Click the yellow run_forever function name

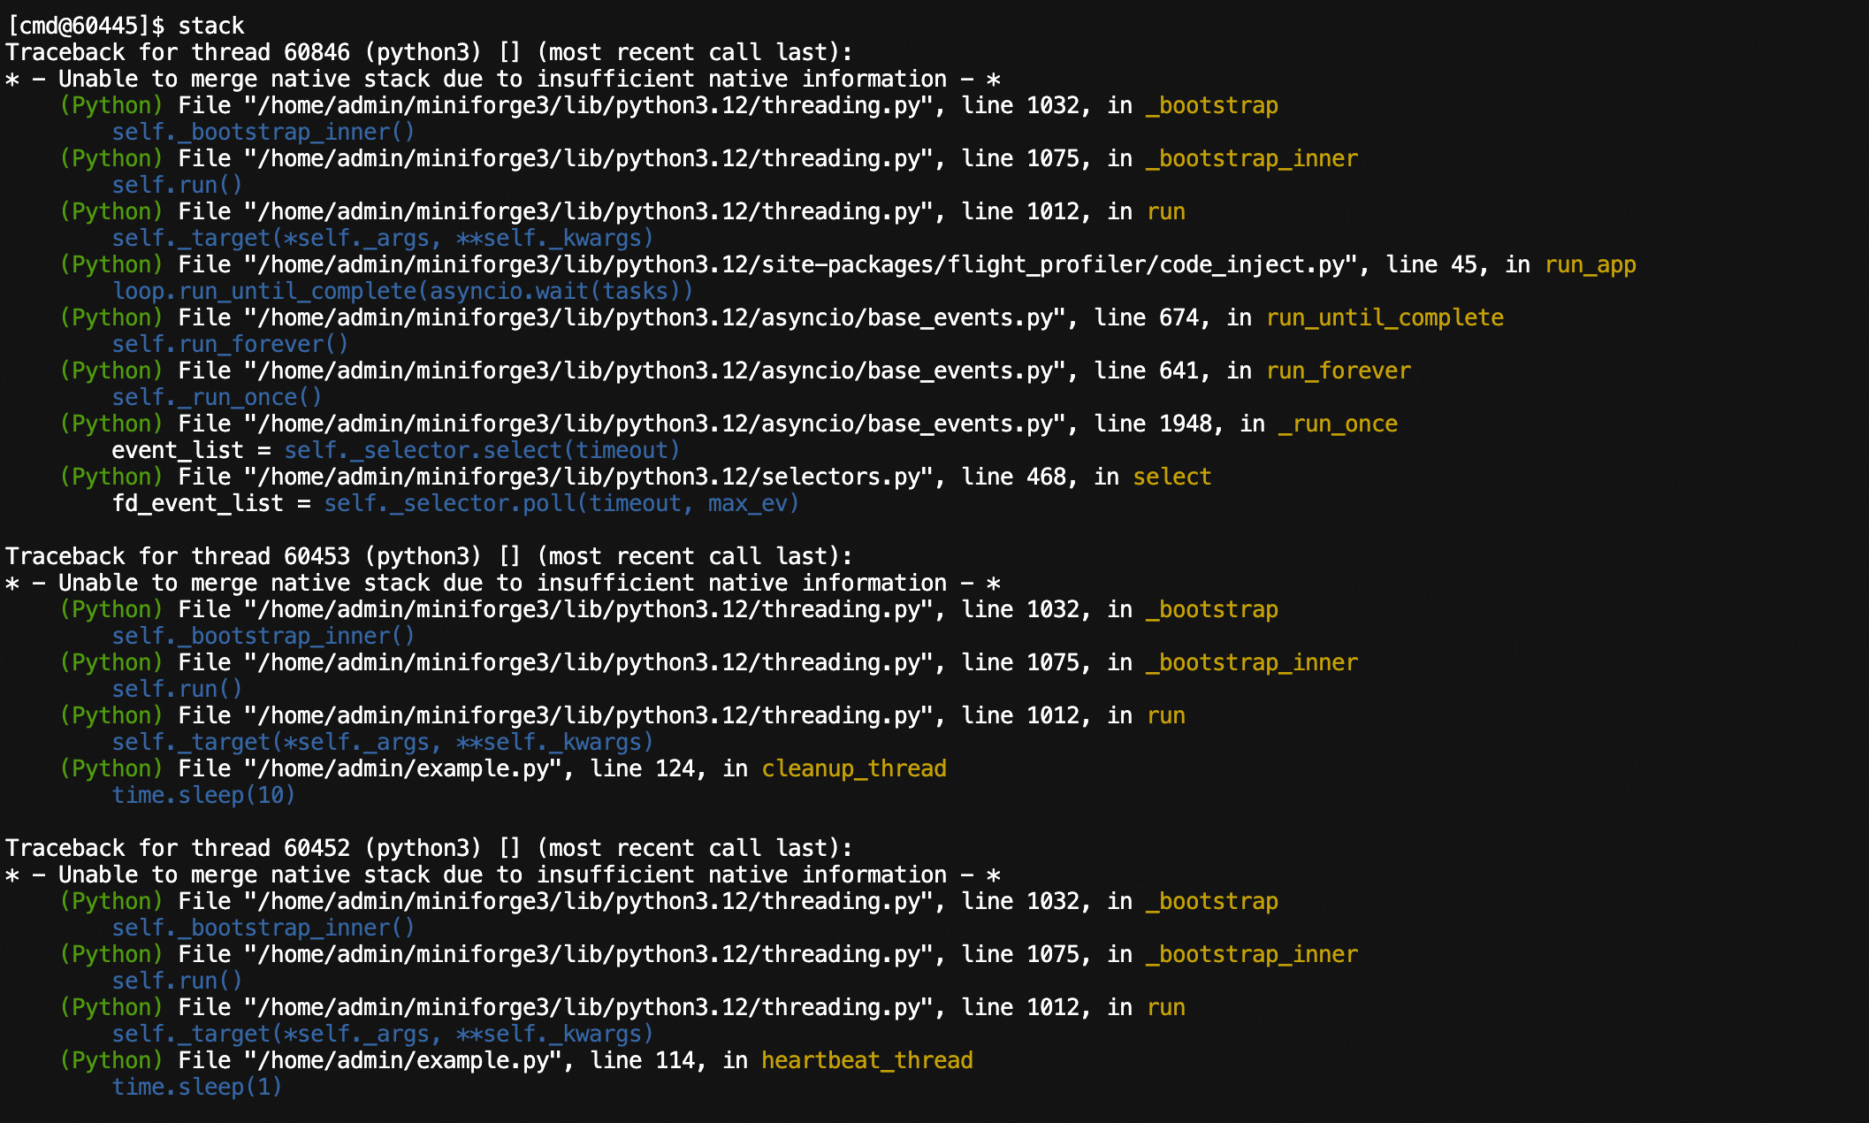(x=1338, y=371)
